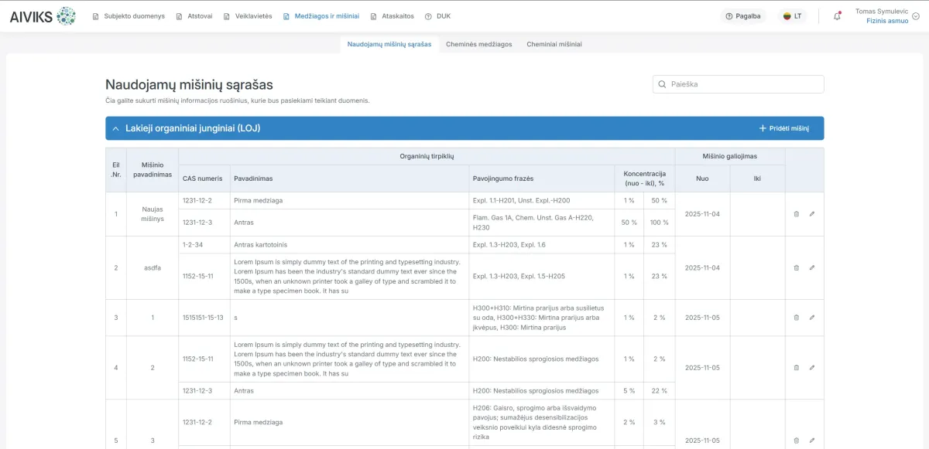The image size is (929, 449).
Task: Click pencil icon for mixture number 4
Action: (x=812, y=368)
